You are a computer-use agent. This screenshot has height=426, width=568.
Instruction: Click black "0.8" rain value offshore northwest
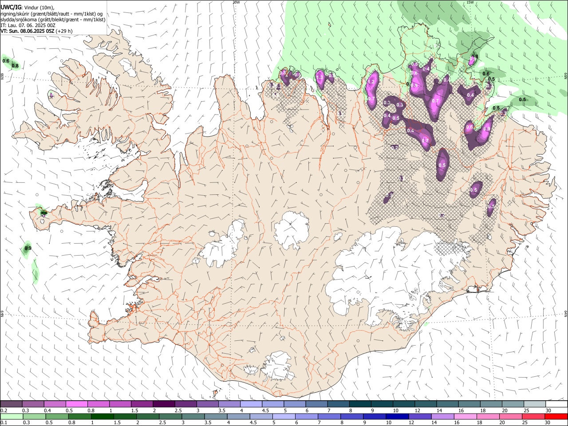tap(15, 66)
